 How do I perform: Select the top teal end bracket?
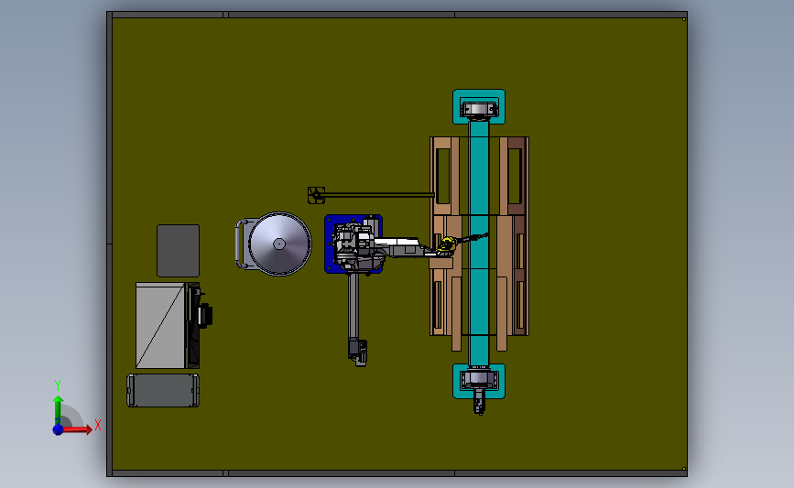(x=479, y=107)
